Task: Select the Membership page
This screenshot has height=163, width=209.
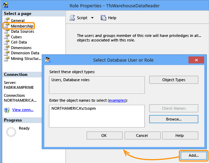Action: [x=22, y=26]
